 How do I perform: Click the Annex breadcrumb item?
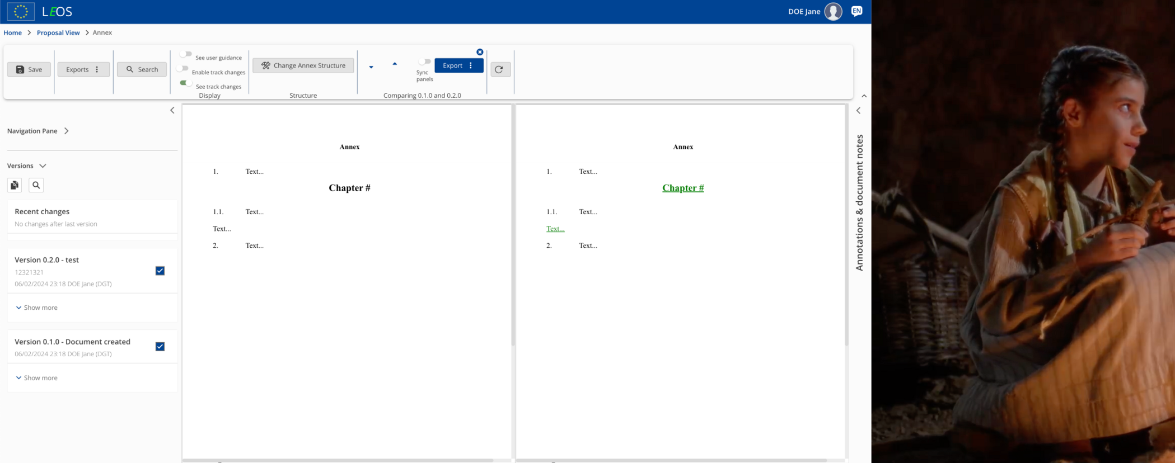[x=102, y=32]
